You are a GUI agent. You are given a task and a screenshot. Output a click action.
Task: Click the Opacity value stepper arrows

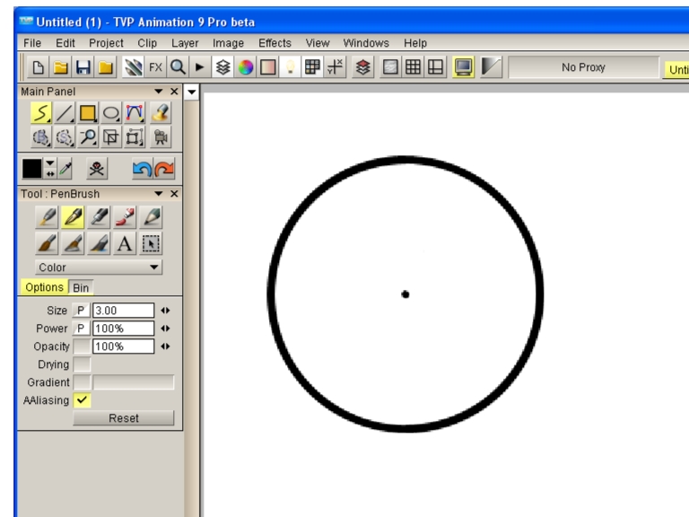pos(165,346)
